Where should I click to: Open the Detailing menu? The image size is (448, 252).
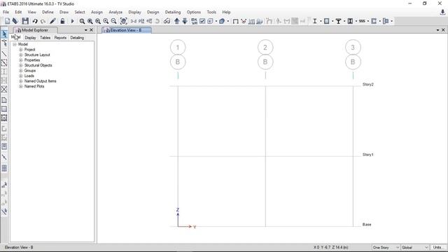coord(173,12)
